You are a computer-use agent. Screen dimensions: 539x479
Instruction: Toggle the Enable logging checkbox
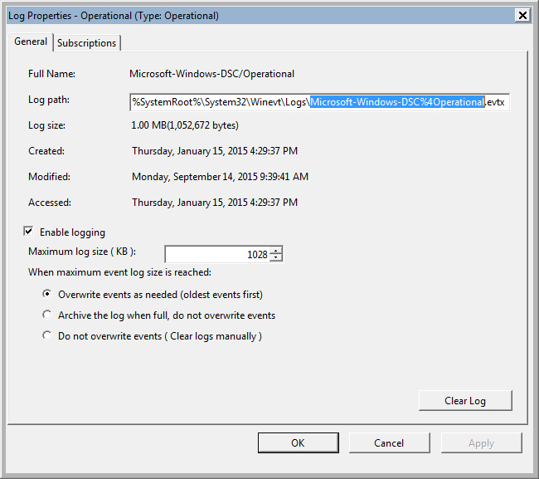(29, 232)
